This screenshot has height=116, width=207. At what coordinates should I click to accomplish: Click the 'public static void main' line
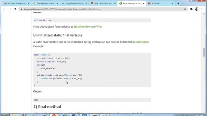tap(60, 75)
